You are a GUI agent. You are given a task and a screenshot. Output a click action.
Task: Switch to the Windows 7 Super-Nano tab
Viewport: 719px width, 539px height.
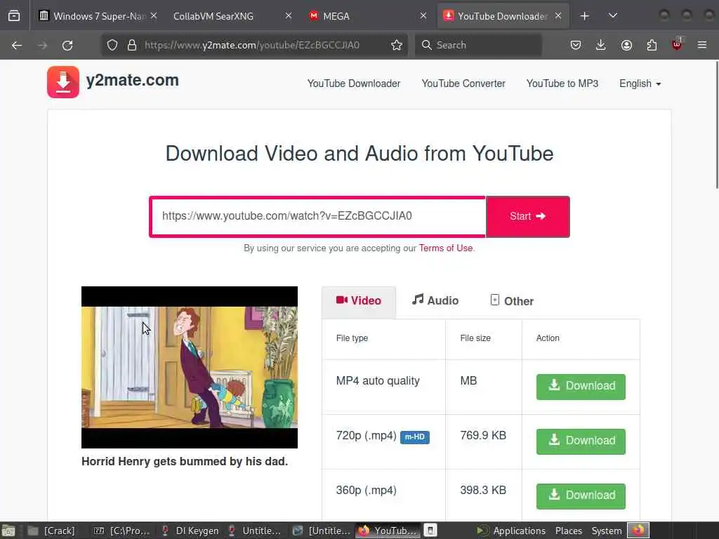[97, 16]
